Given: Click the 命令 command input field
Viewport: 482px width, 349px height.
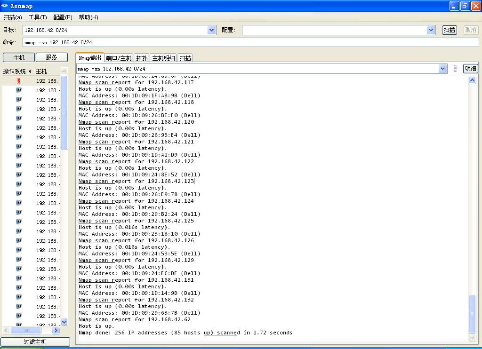Looking at the screenshot, I should pyautogui.click(x=250, y=42).
